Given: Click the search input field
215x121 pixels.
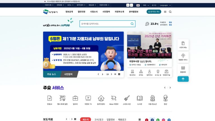Looking at the screenshot, I should (x=105, y=24).
